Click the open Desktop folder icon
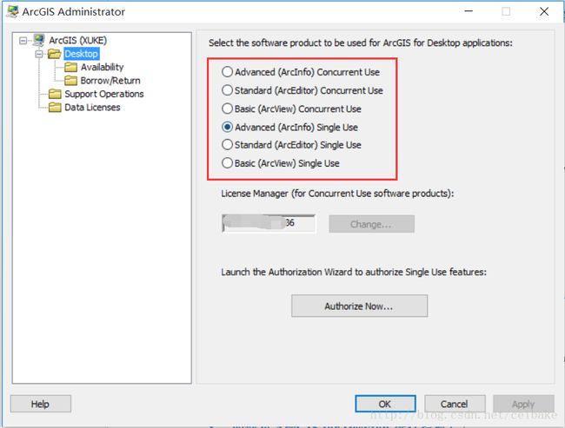Image resolution: width=565 pixels, height=428 pixels. tap(55, 54)
